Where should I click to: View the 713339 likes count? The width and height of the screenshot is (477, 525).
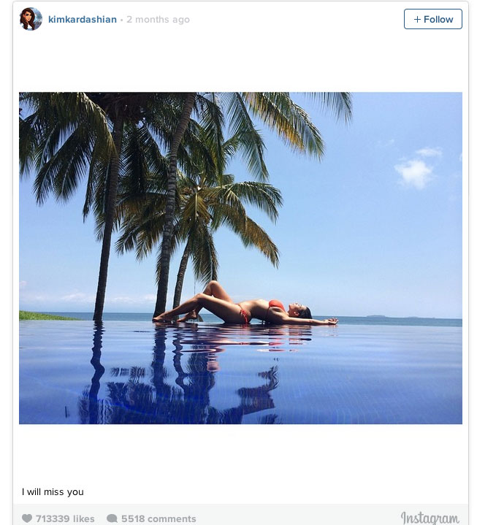pos(65,518)
